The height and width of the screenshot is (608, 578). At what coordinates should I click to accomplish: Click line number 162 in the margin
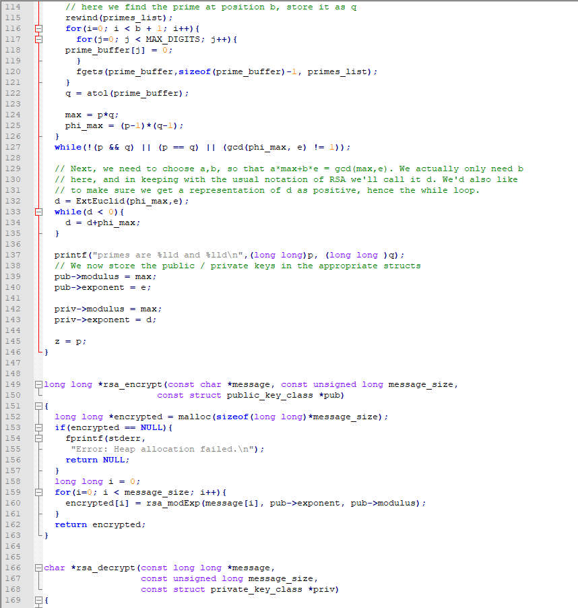(13, 524)
